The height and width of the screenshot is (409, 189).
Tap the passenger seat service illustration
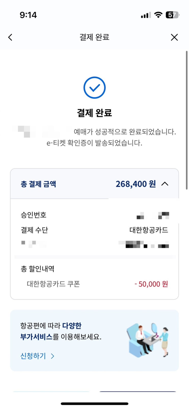tap(148, 340)
